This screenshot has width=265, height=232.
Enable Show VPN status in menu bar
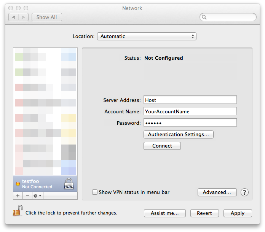click(x=95, y=192)
